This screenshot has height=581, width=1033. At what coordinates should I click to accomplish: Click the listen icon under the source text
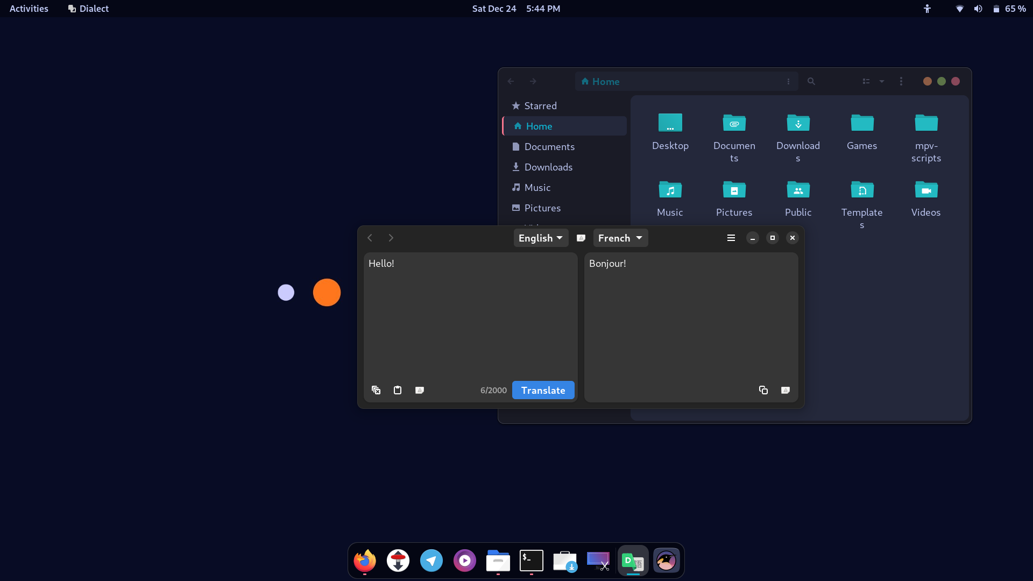pyautogui.click(x=420, y=390)
